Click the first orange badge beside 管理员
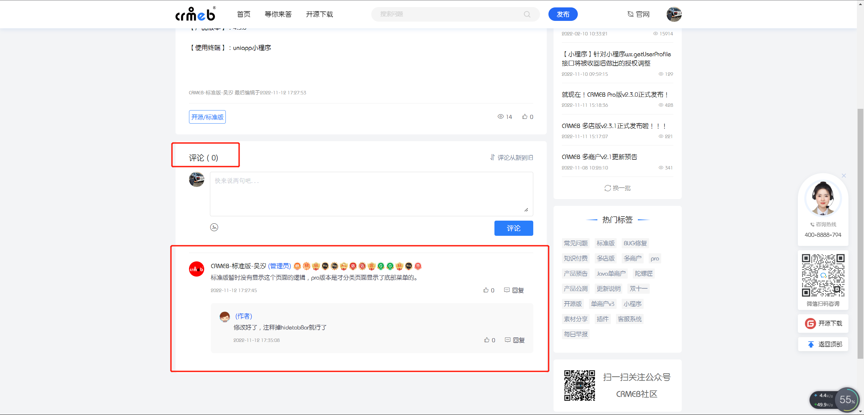The height and width of the screenshot is (415, 864). click(297, 266)
